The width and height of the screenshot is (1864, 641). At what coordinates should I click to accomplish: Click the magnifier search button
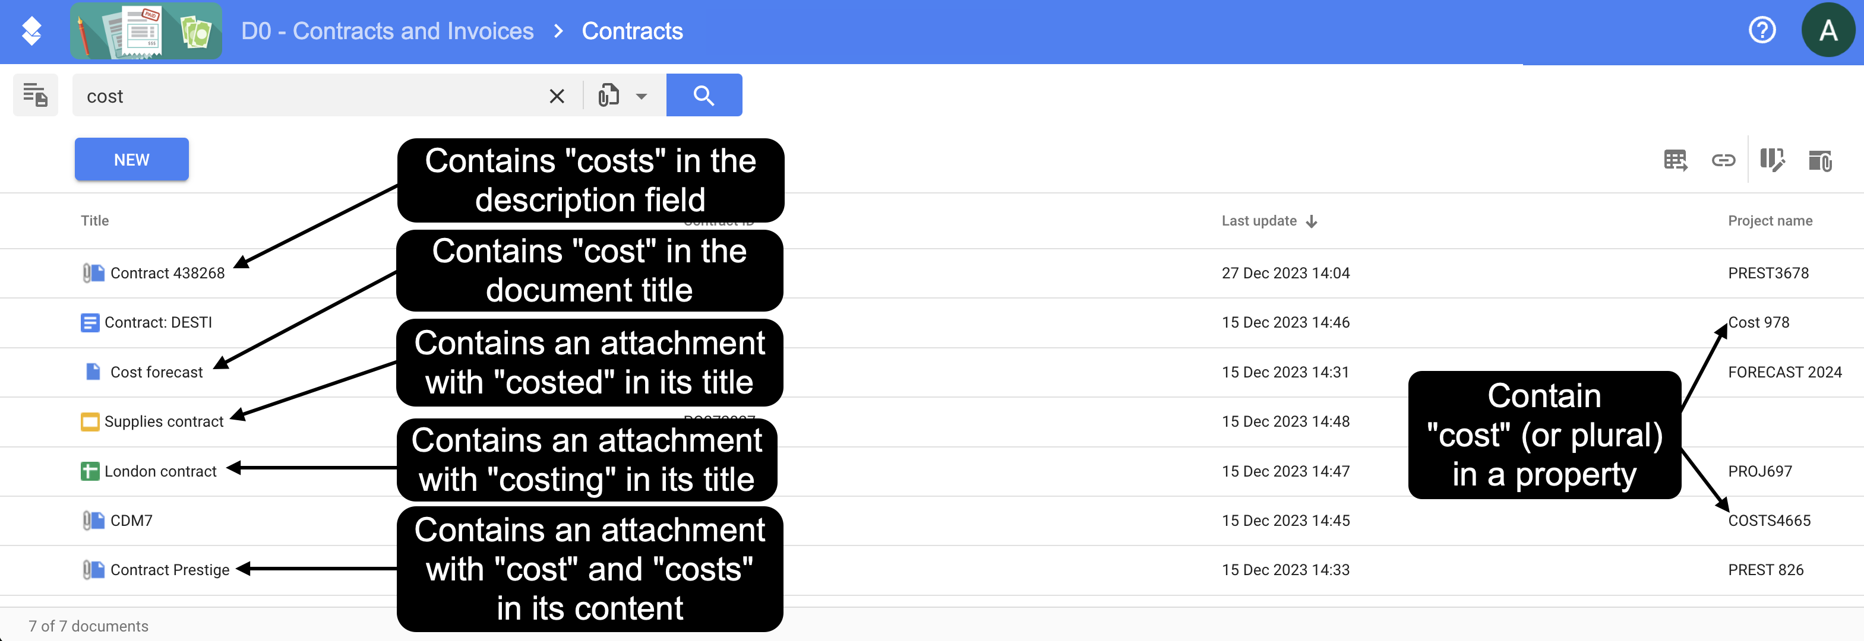click(703, 96)
